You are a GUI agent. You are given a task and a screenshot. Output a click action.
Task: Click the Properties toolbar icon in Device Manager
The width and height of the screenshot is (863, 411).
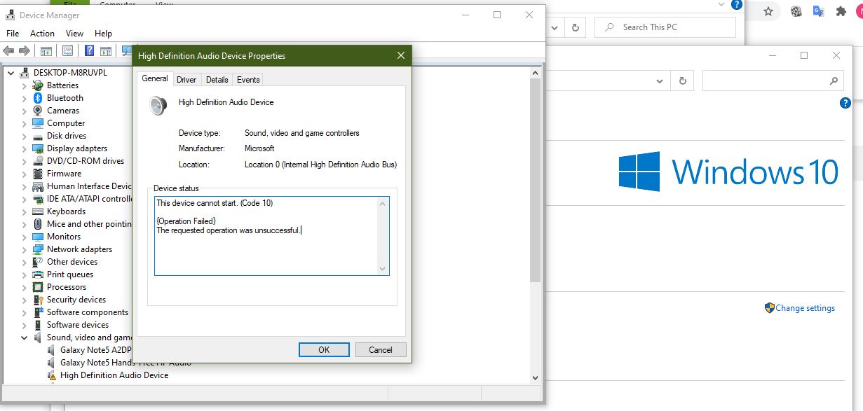pyautogui.click(x=67, y=50)
